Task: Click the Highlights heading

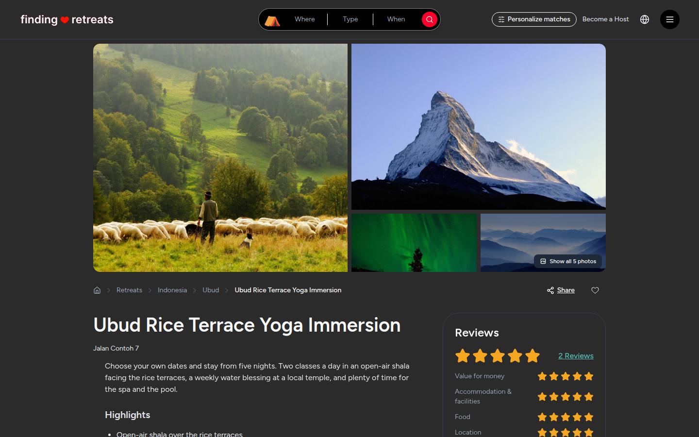Action: [x=127, y=415]
